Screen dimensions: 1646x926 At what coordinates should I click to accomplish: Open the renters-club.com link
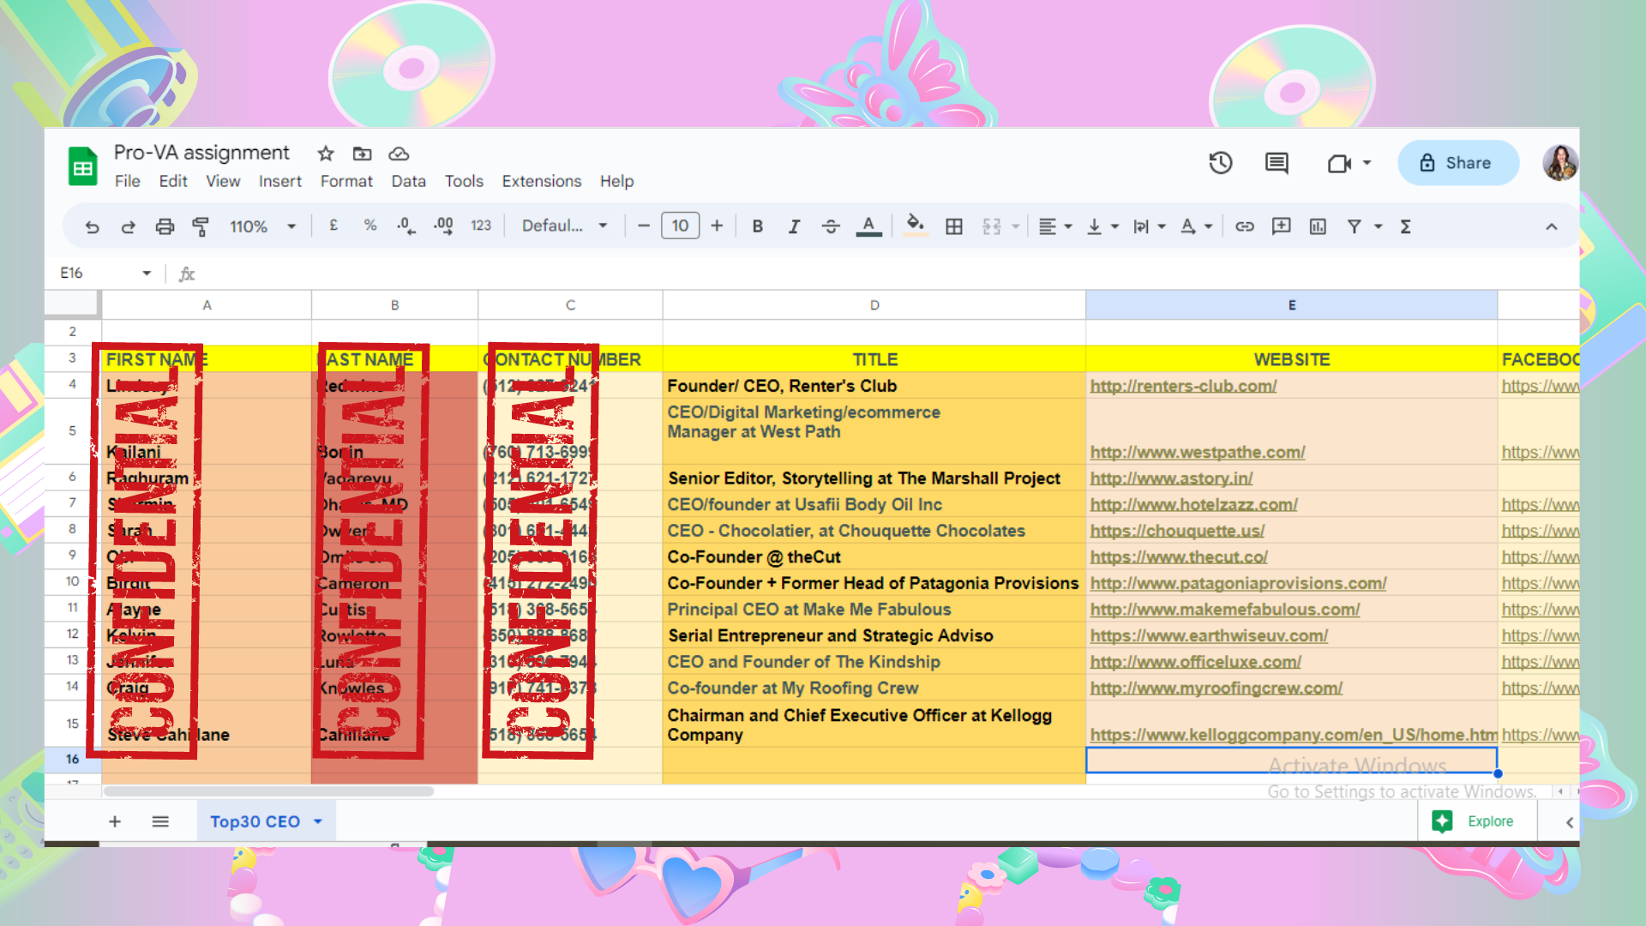(x=1183, y=386)
